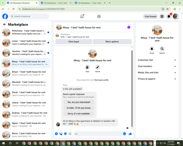183x146 pixels.
Task: Attach a photo with the image icon
Action: tap(61, 134)
